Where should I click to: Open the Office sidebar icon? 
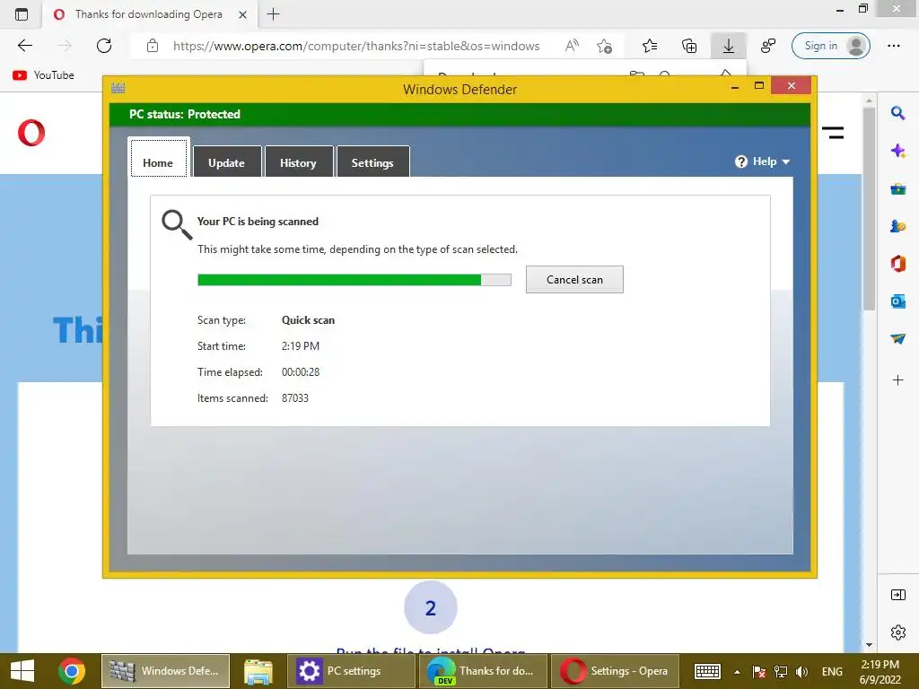tap(897, 264)
